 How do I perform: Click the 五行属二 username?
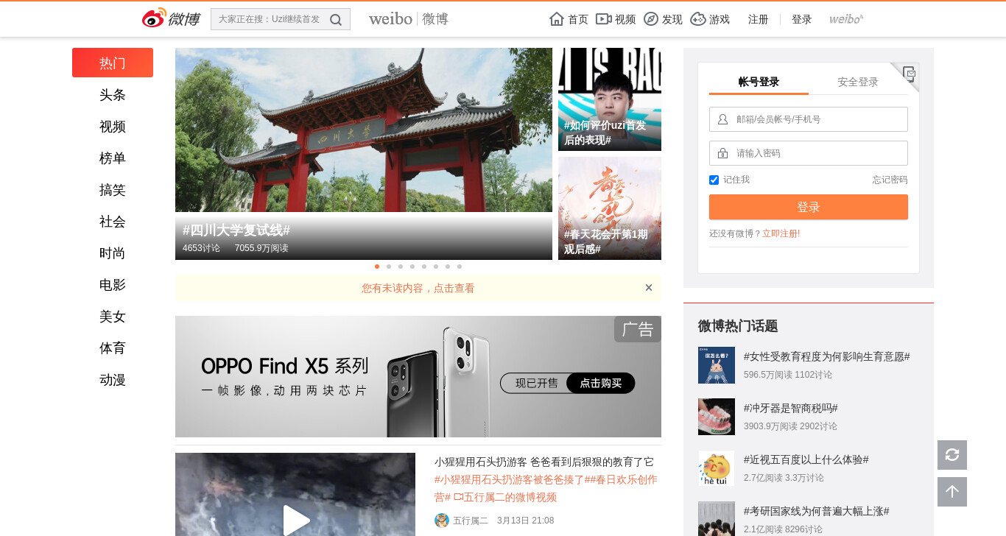point(471,521)
